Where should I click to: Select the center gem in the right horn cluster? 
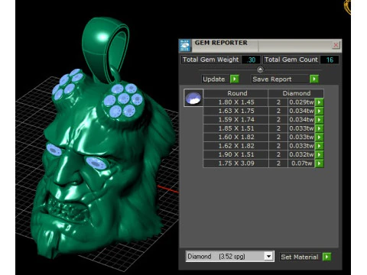pyautogui.click(x=124, y=98)
